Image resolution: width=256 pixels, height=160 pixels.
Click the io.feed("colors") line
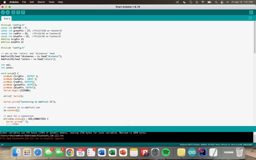[x=28, y=59]
